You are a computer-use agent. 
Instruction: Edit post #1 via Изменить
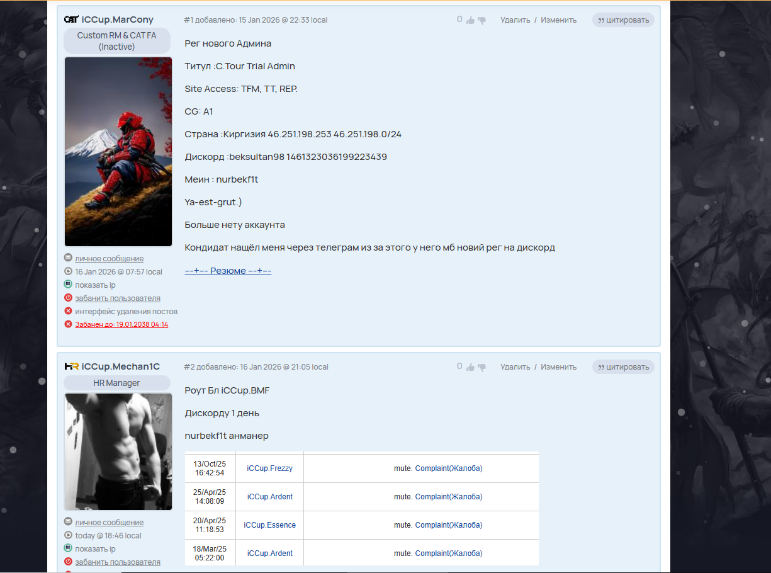pos(558,20)
